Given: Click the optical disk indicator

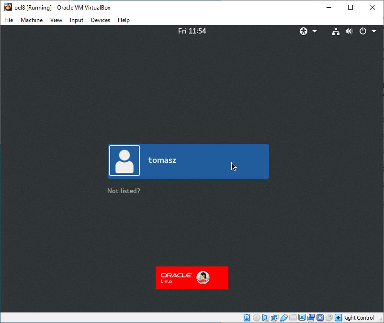Looking at the screenshot, I should [x=257, y=318].
